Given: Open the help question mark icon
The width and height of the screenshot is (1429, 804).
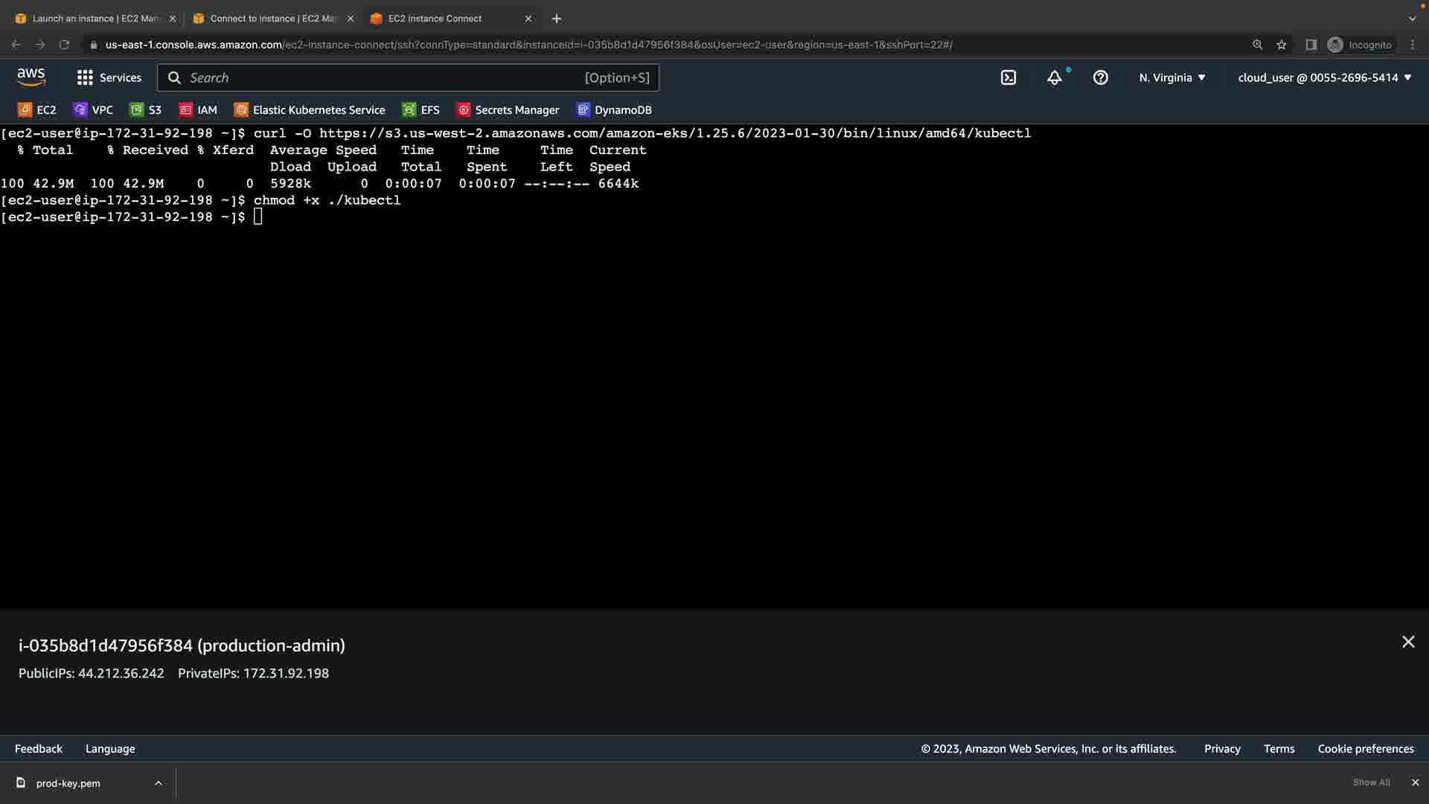Looking at the screenshot, I should coord(1101,77).
